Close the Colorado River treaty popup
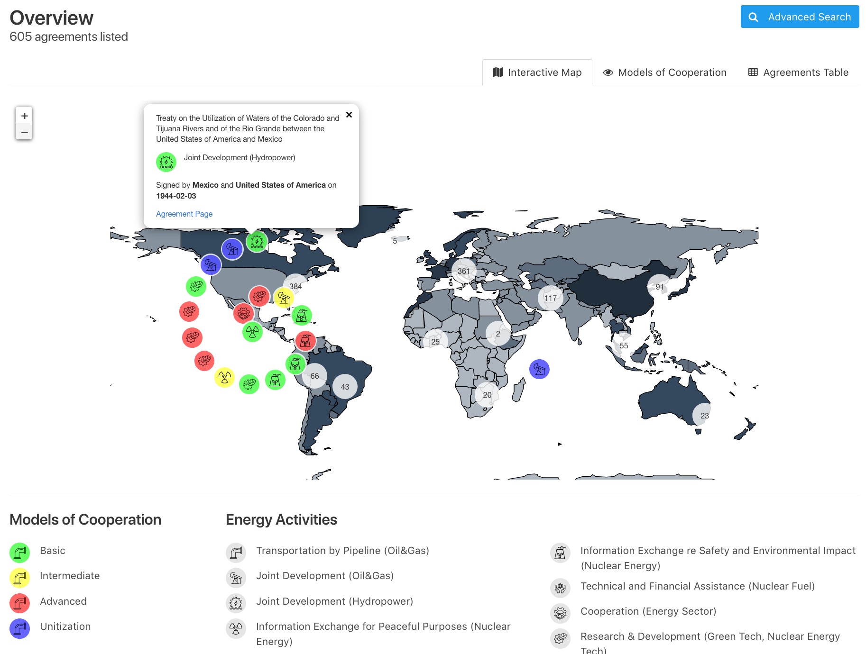This screenshot has width=866, height=654. [349, 115]
